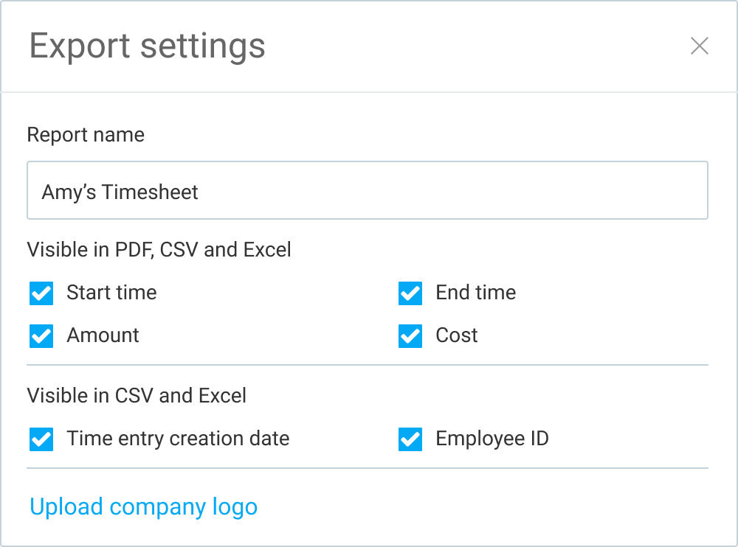The width and height of the screenshot is (738, 547).
Task: Click inside the Report name field
Action: (x=367, y=189)
